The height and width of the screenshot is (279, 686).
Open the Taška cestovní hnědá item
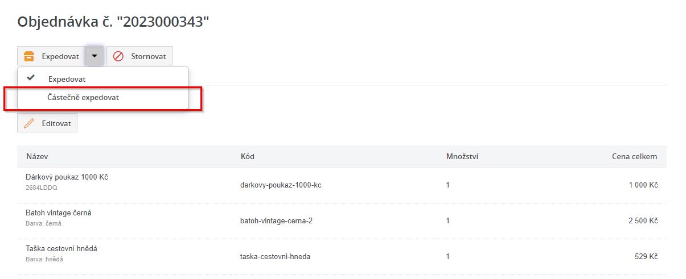pyautogui.click(x=65, y=249)
